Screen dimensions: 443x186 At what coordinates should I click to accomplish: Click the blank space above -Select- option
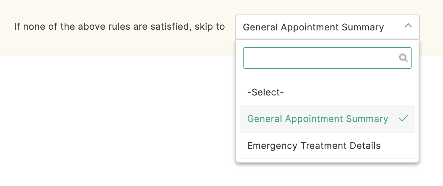click(x=327, y=75)
